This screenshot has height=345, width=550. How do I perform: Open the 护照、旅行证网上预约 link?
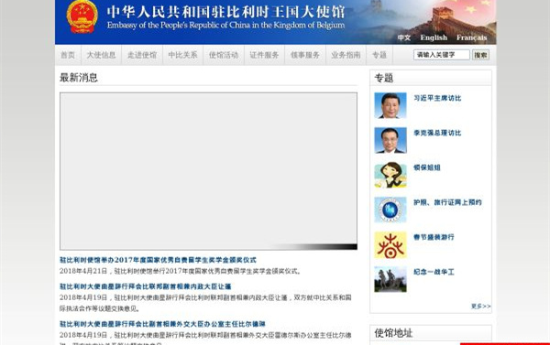pyautogui.click(x=447, y=202)
